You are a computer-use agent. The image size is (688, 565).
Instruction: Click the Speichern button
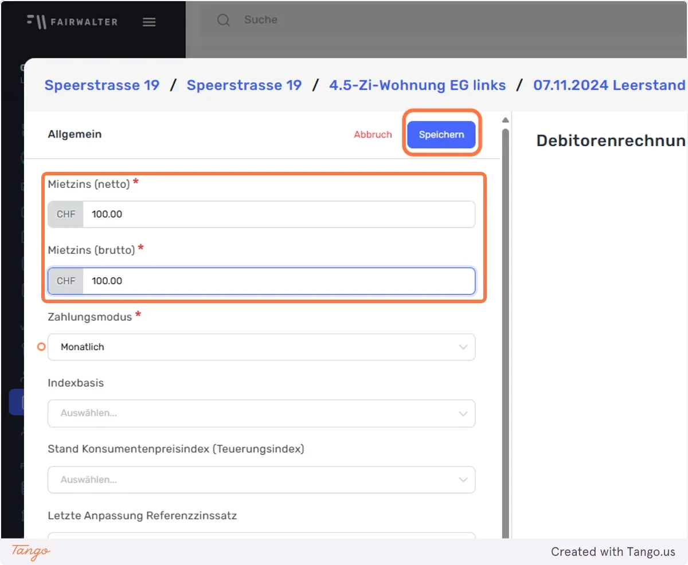[x=441, y=135]
